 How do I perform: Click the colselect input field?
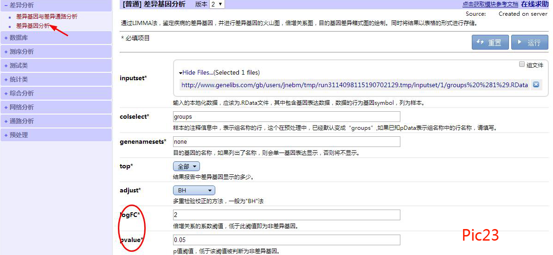coord(286,116)
